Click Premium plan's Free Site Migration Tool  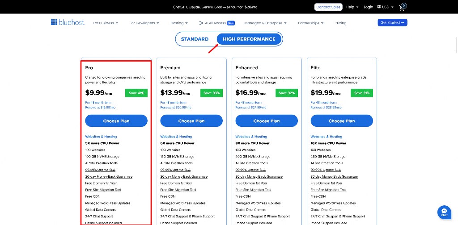click(178, 190)
